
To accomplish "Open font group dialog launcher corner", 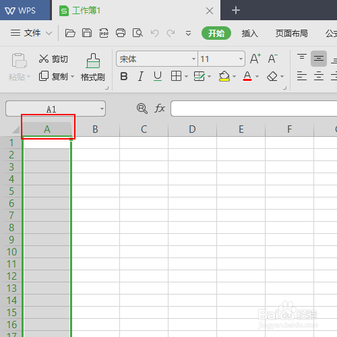I will (x=284, y=88).
